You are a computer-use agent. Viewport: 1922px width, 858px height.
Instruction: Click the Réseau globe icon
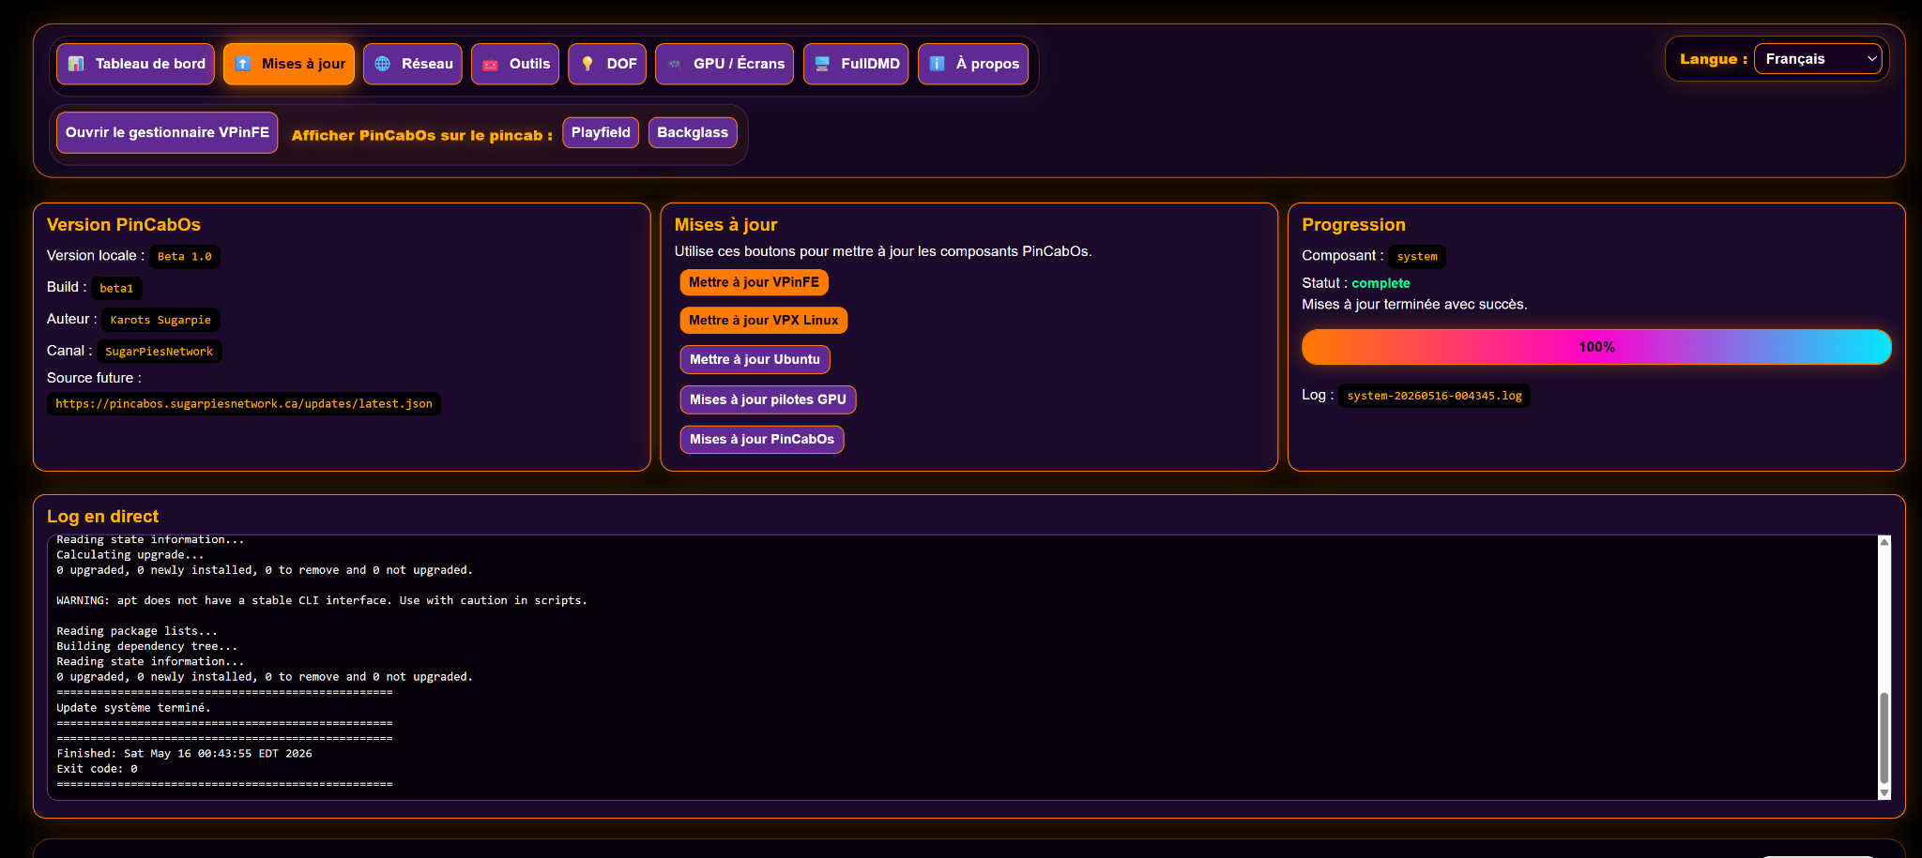383,64
